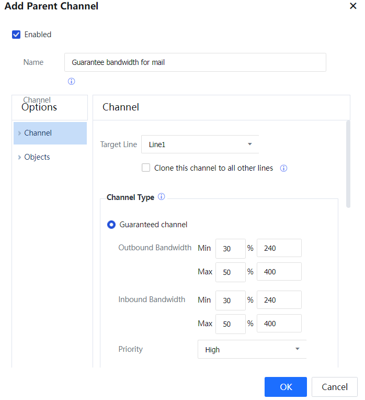Open the Target Line dropdown
Screen dimensions: 365x400
point(200,145)
